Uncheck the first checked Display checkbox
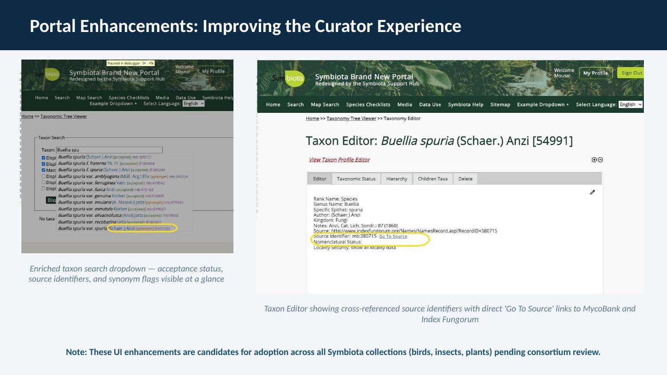 44,158
